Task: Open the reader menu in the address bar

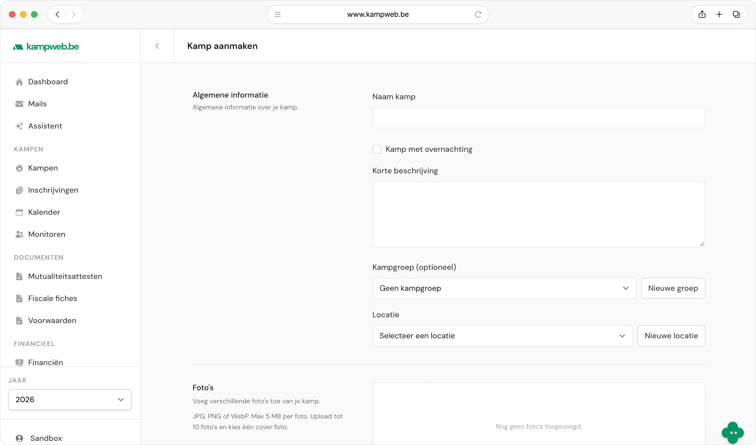Action: click(278, 14)
